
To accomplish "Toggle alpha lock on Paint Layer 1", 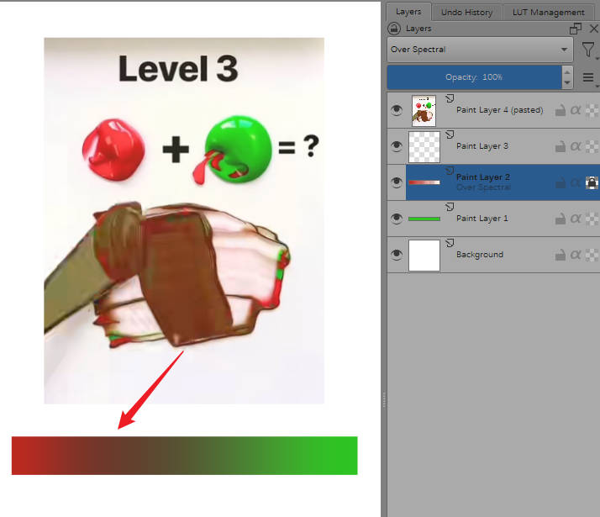I will [592, 219].
